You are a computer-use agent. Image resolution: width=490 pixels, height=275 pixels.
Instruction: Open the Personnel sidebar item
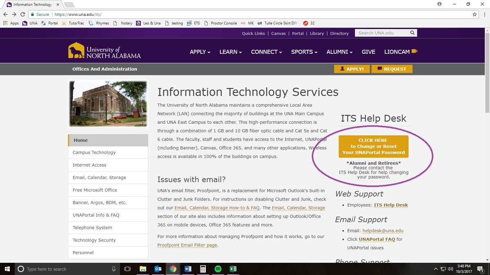[108, 253]
